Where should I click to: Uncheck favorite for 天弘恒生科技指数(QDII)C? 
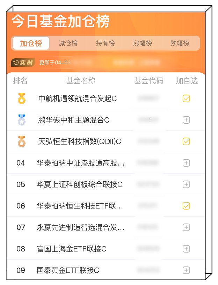pos(186,141)
